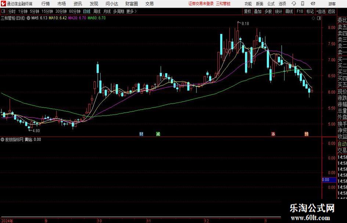Click the 三和管桩(日线) chart title
Screen dimensions: 347x223
point(13,18)
